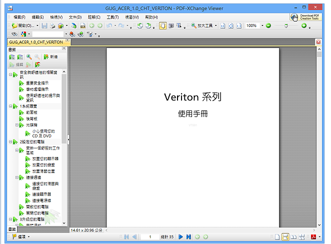Open the 說明(H) menu

(151, 17)
